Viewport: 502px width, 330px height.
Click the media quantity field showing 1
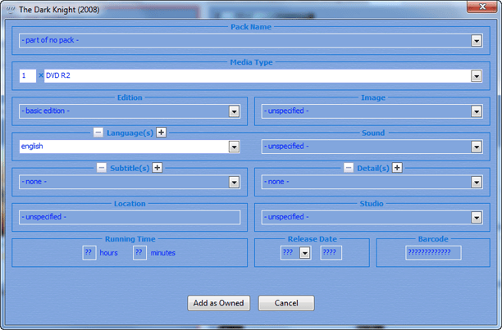pyautogui.click(x=28, y=76)
